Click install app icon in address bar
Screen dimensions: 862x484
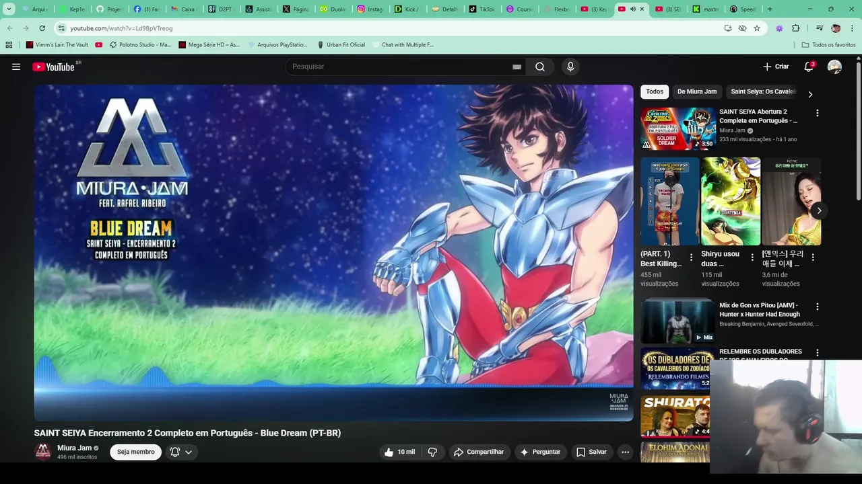[728, 28]
